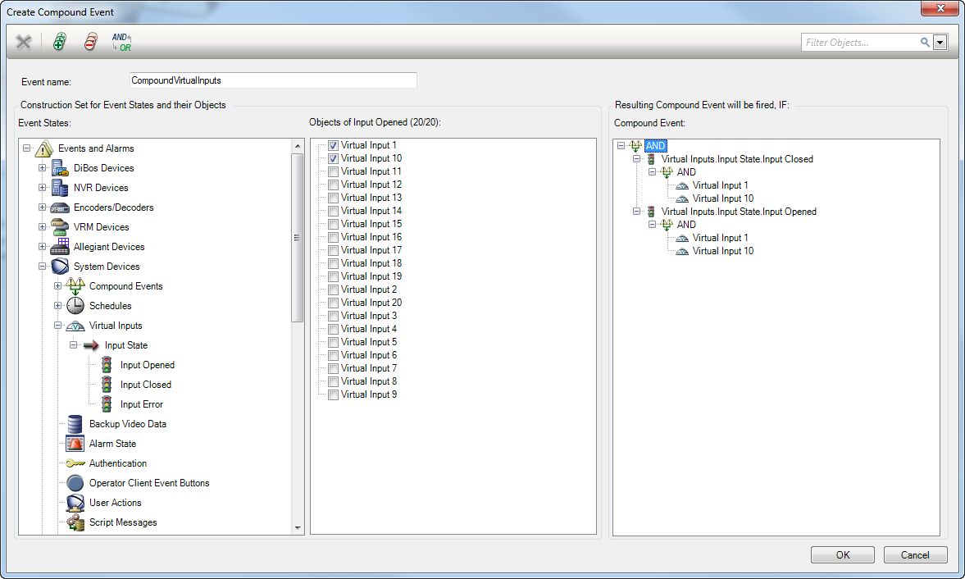
Task: Open the Filter Objects dropdown arrow
Action: (x=940, y=43)
